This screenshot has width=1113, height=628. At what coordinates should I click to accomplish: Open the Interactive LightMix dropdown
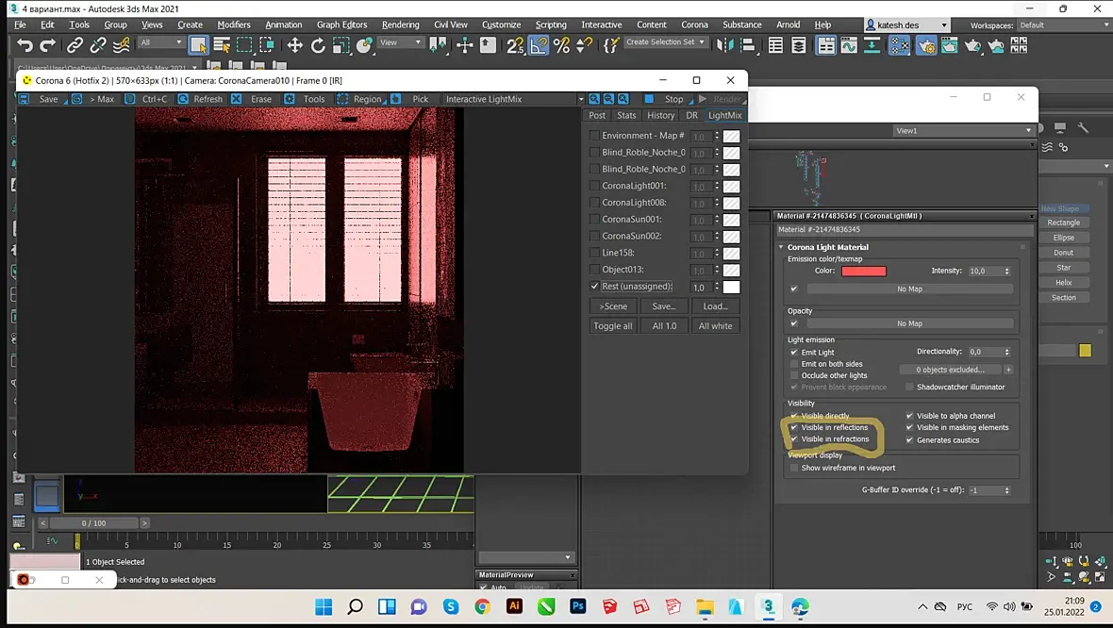[x=581, y=99]
